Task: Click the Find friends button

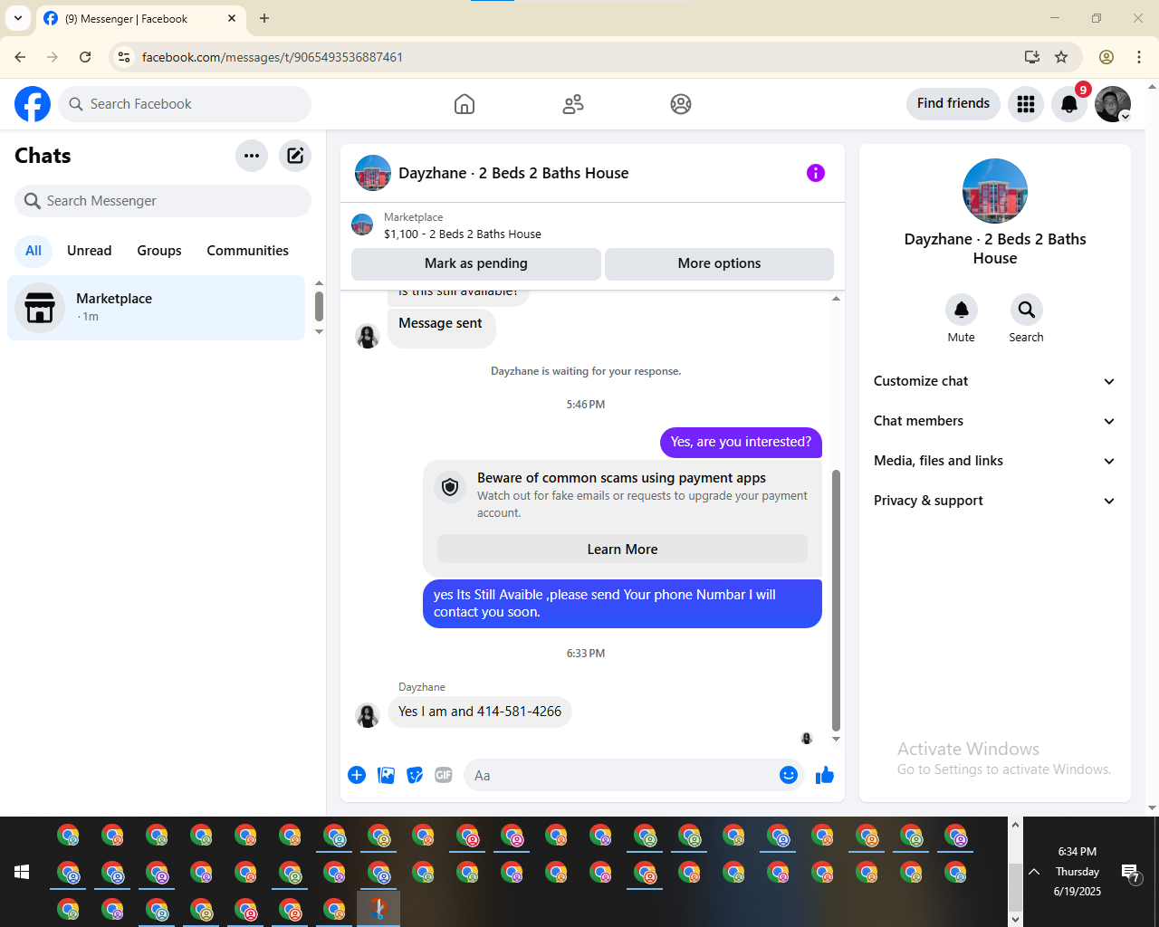Action: pos(953,103)
